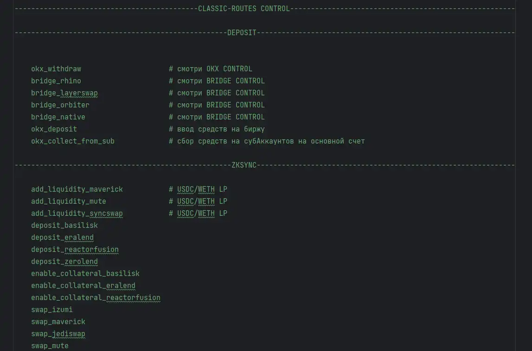This screenshot has height=351, width=532.
Task: Click the DEPOSIT section divider
Action: point(242,33)
